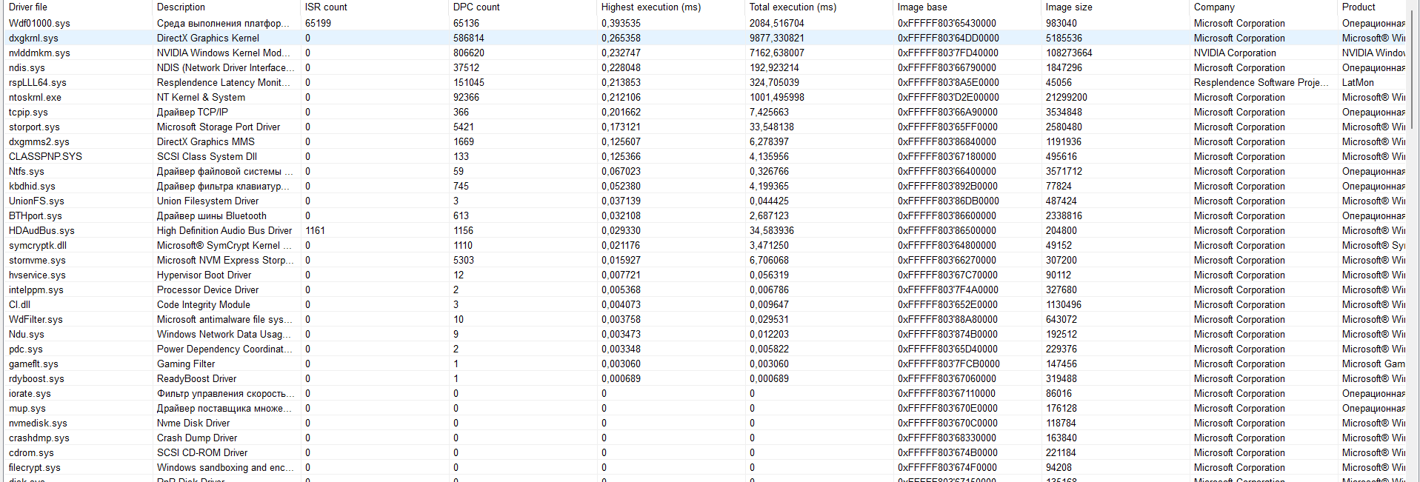This screenshot has width=1420, height=482.
Task: Click the Company column header
Action: click(1214, 7)
